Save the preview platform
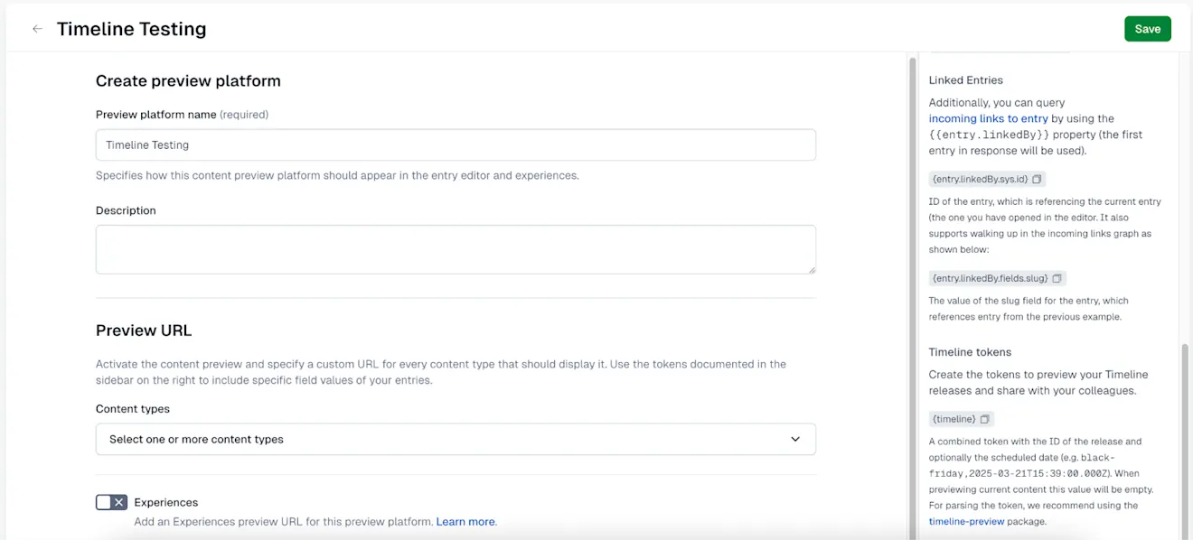The image size is (1193, 540). 1147,29
